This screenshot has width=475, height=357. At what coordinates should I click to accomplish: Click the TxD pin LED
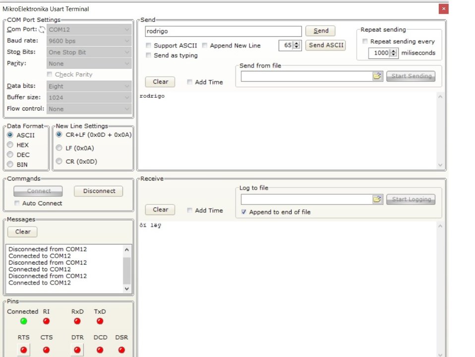(x=100, y=321)
